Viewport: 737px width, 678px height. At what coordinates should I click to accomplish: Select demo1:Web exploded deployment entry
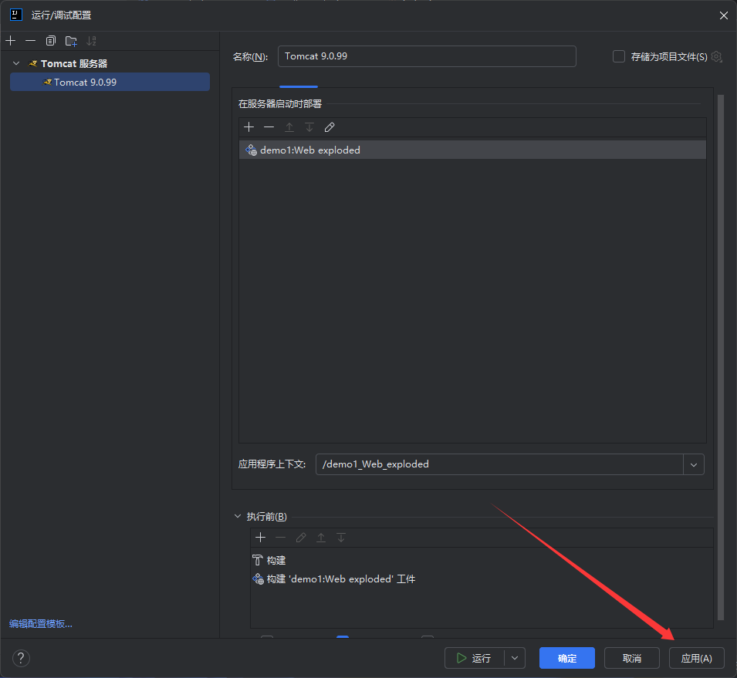[x=472, y=150]
